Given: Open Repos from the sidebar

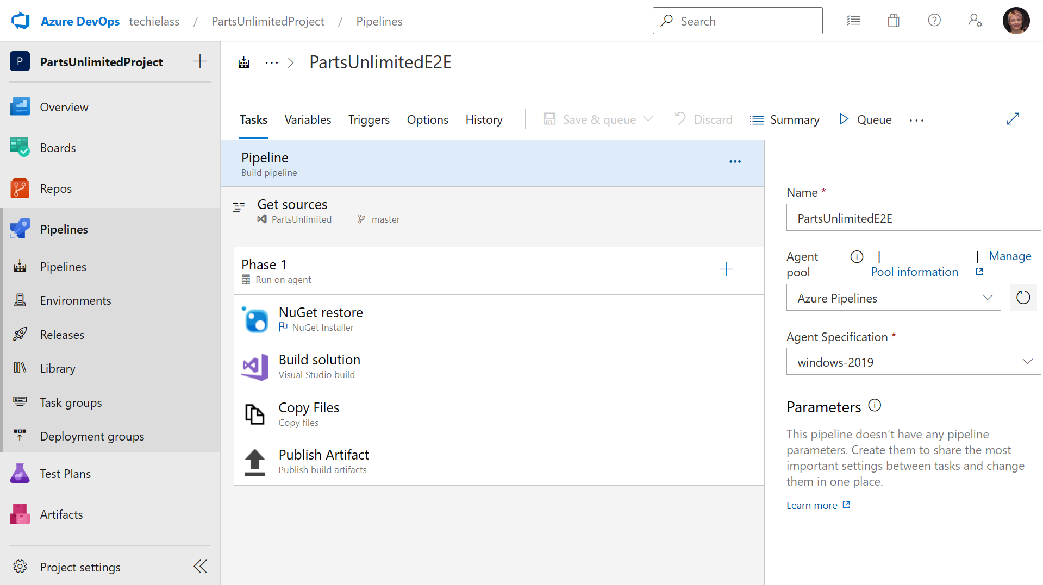Looking at the screenshot, I should point(55,188).
